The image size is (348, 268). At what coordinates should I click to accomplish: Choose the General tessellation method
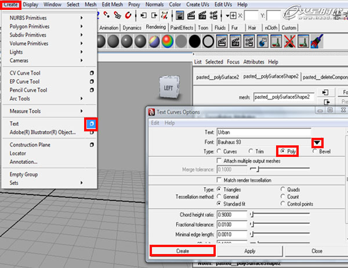coord(219,196)
